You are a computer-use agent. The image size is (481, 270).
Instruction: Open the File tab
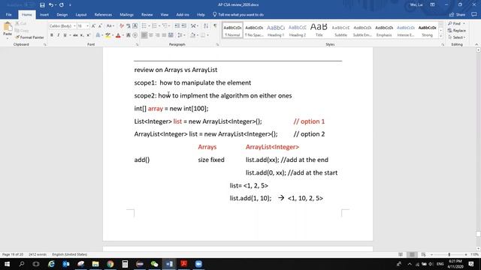coord(8,15)
